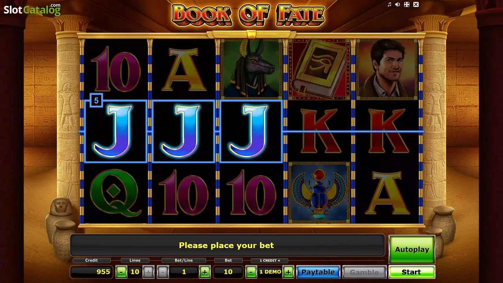Viewport: 503px width, 283px height.
Task: Enable Autoplay mode
Action: tap(412, 249)
